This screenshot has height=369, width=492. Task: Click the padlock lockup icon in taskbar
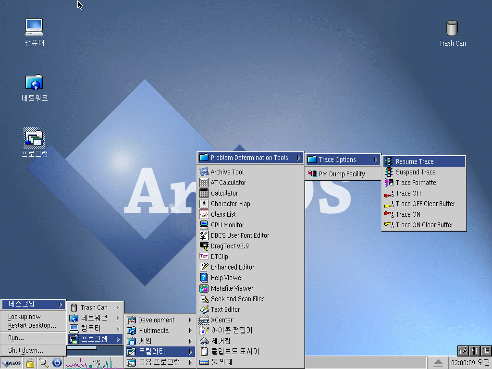(x=30, y=363)
